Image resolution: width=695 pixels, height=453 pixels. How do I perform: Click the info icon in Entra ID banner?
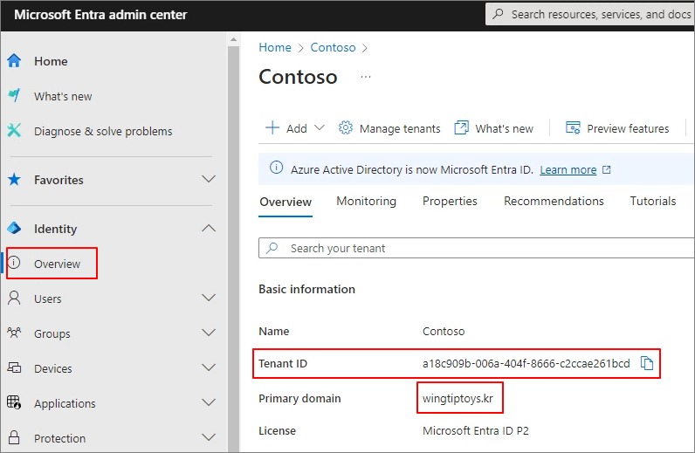pyautogui.click(x=276, y=168)
